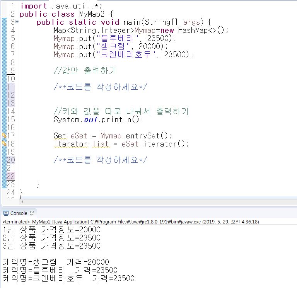The image size is (297, 288).
Task: Click line number 11 in gutter
Action: (x=11, y=87)
